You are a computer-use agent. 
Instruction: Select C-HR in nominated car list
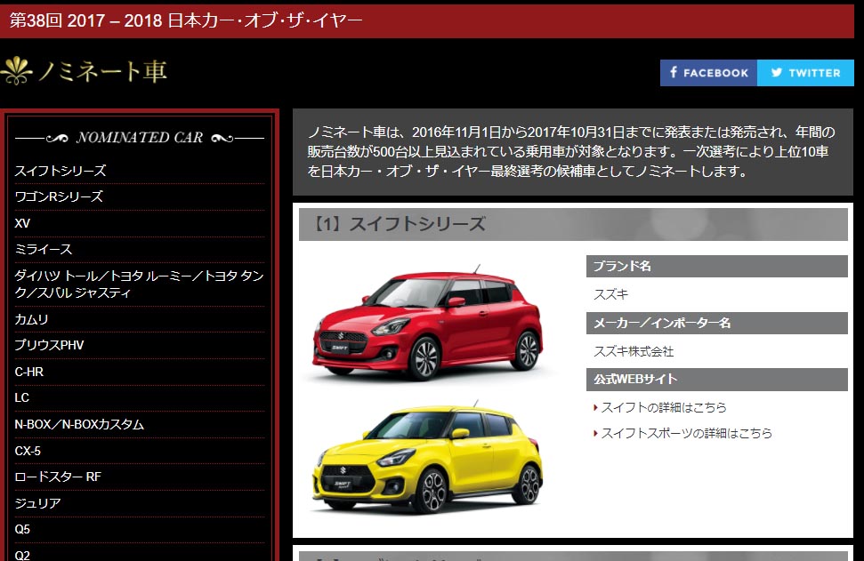29,372
